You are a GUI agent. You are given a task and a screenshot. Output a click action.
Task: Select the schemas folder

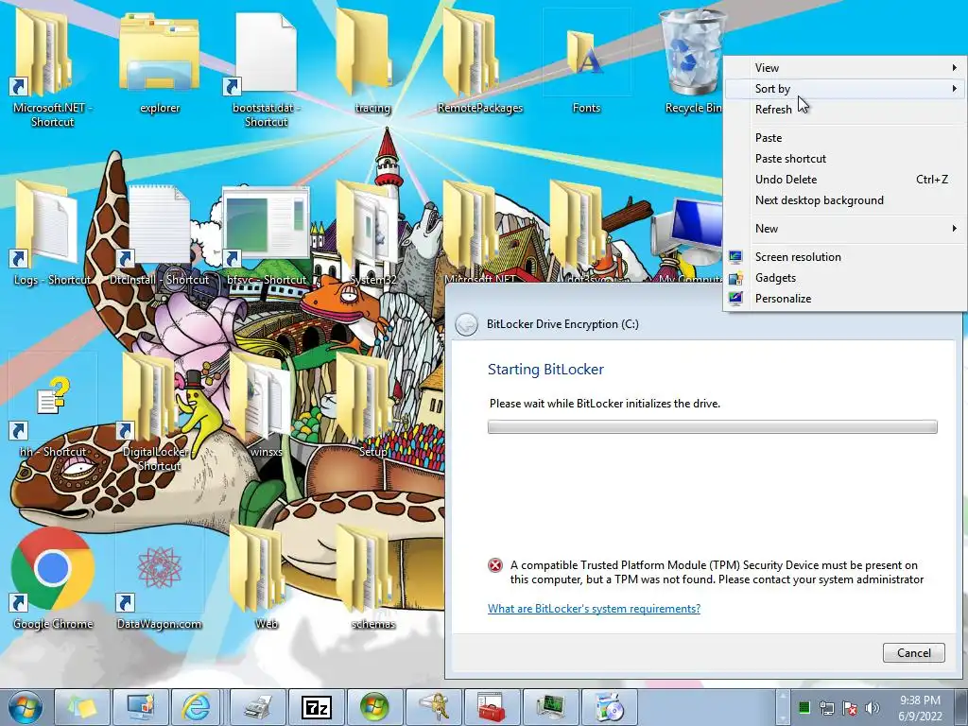tap(372, 578)
